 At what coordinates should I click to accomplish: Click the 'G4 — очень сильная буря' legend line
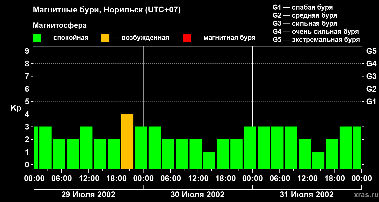(x=316, y=32)
